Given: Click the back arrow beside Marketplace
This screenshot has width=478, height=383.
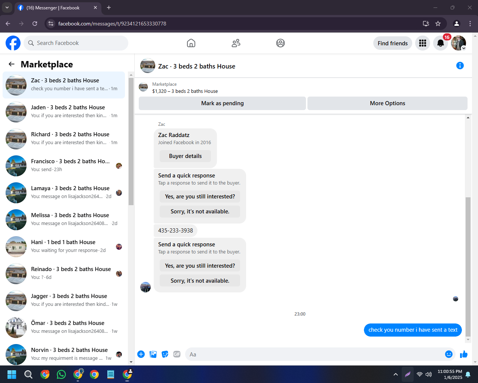Looking at the screenshot, I should tap(12, 64).
